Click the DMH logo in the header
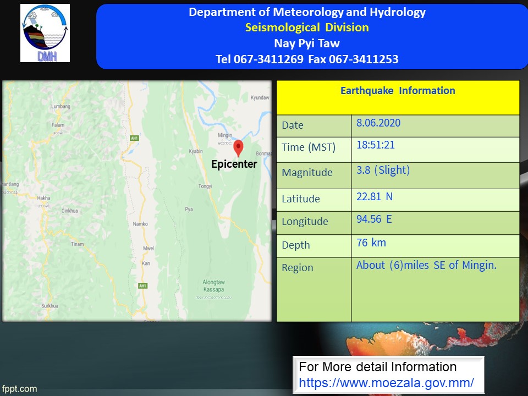 tap(45, 32)
